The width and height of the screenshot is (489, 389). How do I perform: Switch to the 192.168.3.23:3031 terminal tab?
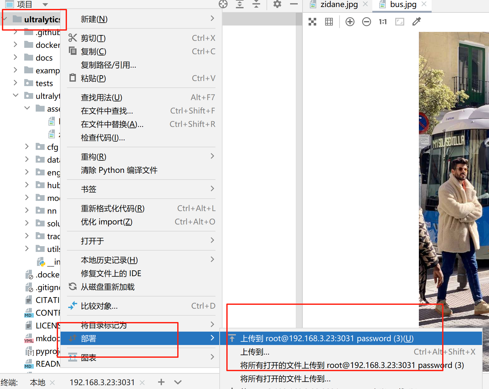click(102, 382)
